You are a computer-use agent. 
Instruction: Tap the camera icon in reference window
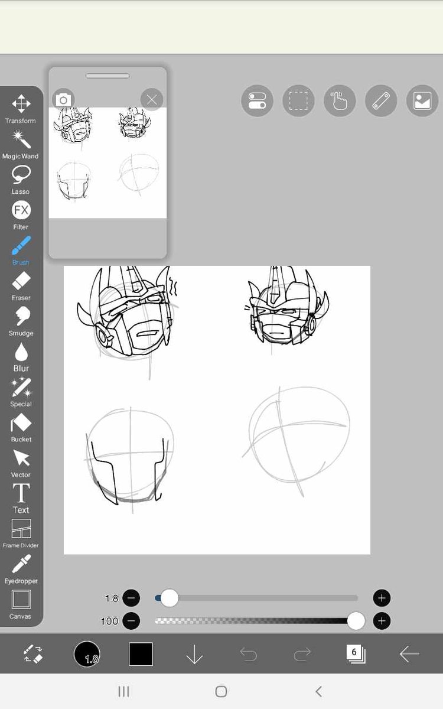pos(63,99)
